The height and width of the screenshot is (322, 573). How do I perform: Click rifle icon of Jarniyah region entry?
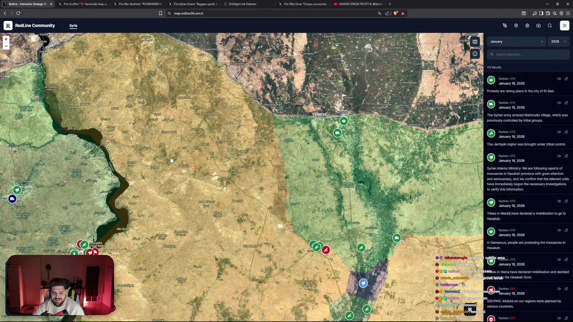pos(491,134)
